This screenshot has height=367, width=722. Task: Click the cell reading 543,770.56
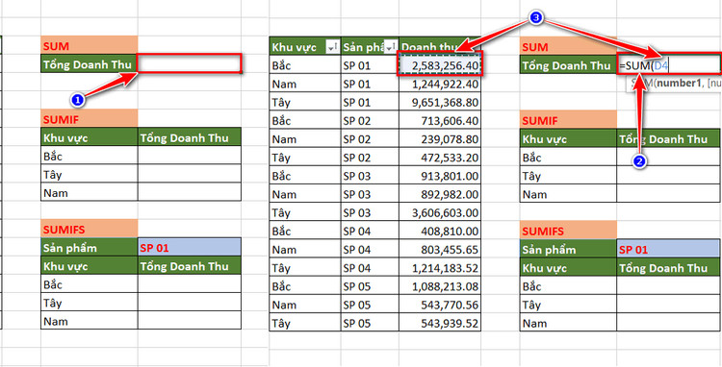pos(440,305)
